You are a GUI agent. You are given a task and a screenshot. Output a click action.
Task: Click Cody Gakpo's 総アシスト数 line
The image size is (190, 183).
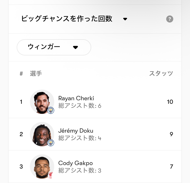(80, 170)
